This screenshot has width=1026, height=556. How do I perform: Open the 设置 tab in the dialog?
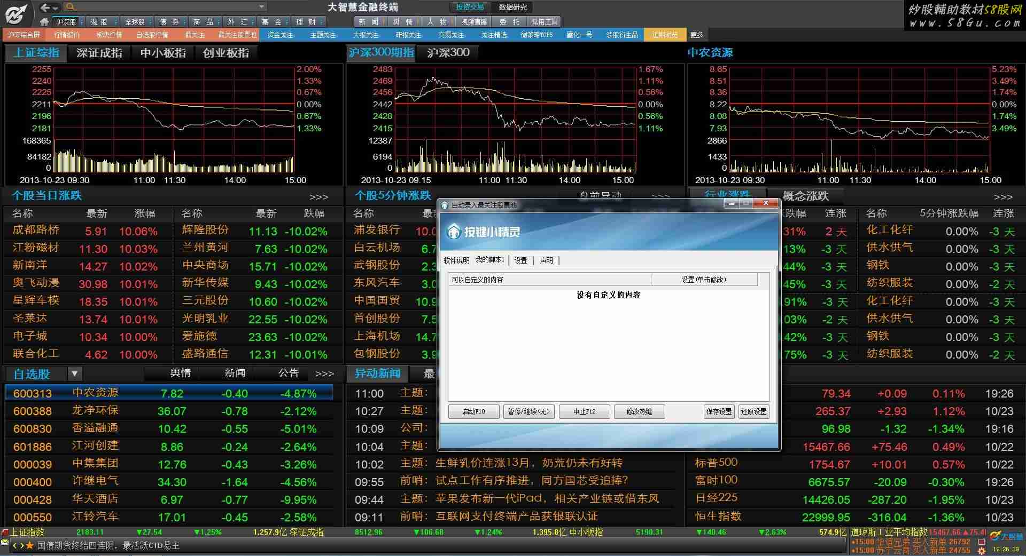tap(520, 260)
